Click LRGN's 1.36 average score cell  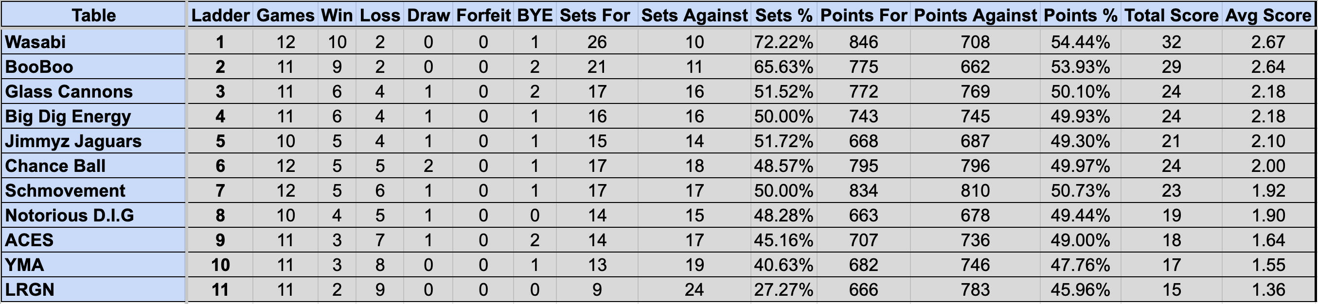click(x=1268, y=290)
